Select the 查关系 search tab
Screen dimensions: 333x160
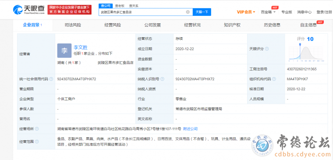[x=134, y=6]
